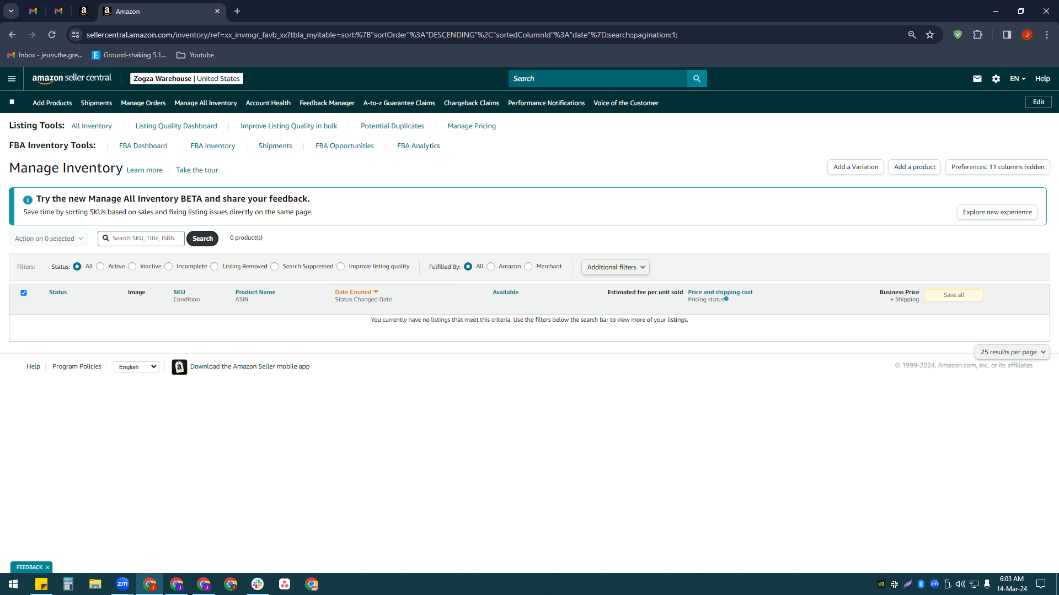
Task: Click the Amazon Seller mobile app icon
Action: [179, 367]
